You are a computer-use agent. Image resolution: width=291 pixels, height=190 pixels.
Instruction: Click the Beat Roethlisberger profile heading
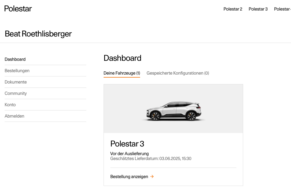click(x=38, y=34)
